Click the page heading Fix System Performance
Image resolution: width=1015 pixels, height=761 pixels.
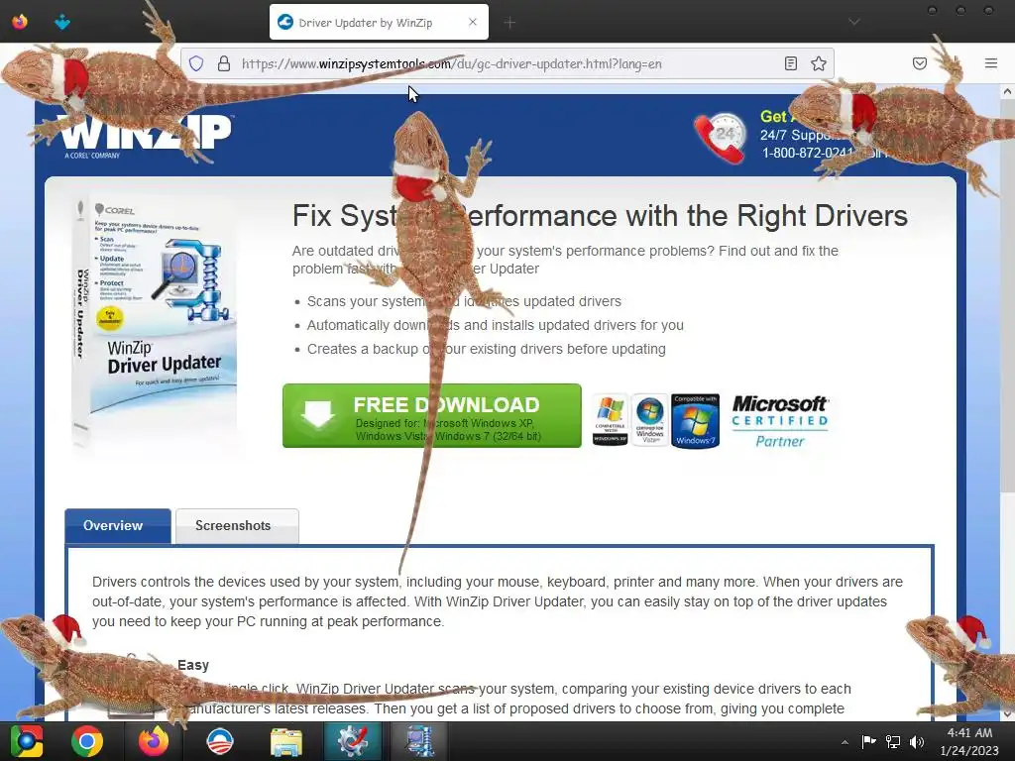[600, 216]
